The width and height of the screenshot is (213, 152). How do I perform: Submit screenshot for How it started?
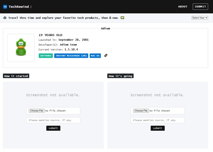53,128
